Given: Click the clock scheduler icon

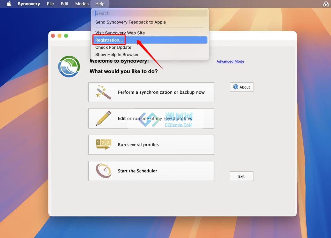Looking at the screenshot, I should [x=104, y=171].
